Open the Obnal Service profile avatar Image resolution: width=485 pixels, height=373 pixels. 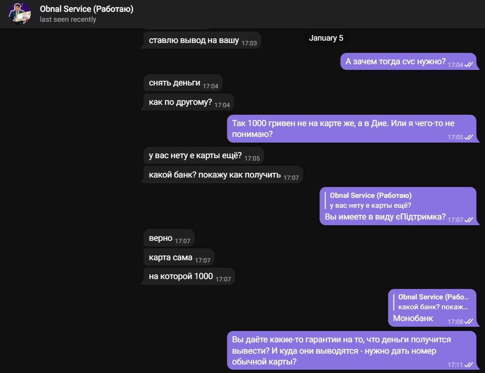[20, 14]
